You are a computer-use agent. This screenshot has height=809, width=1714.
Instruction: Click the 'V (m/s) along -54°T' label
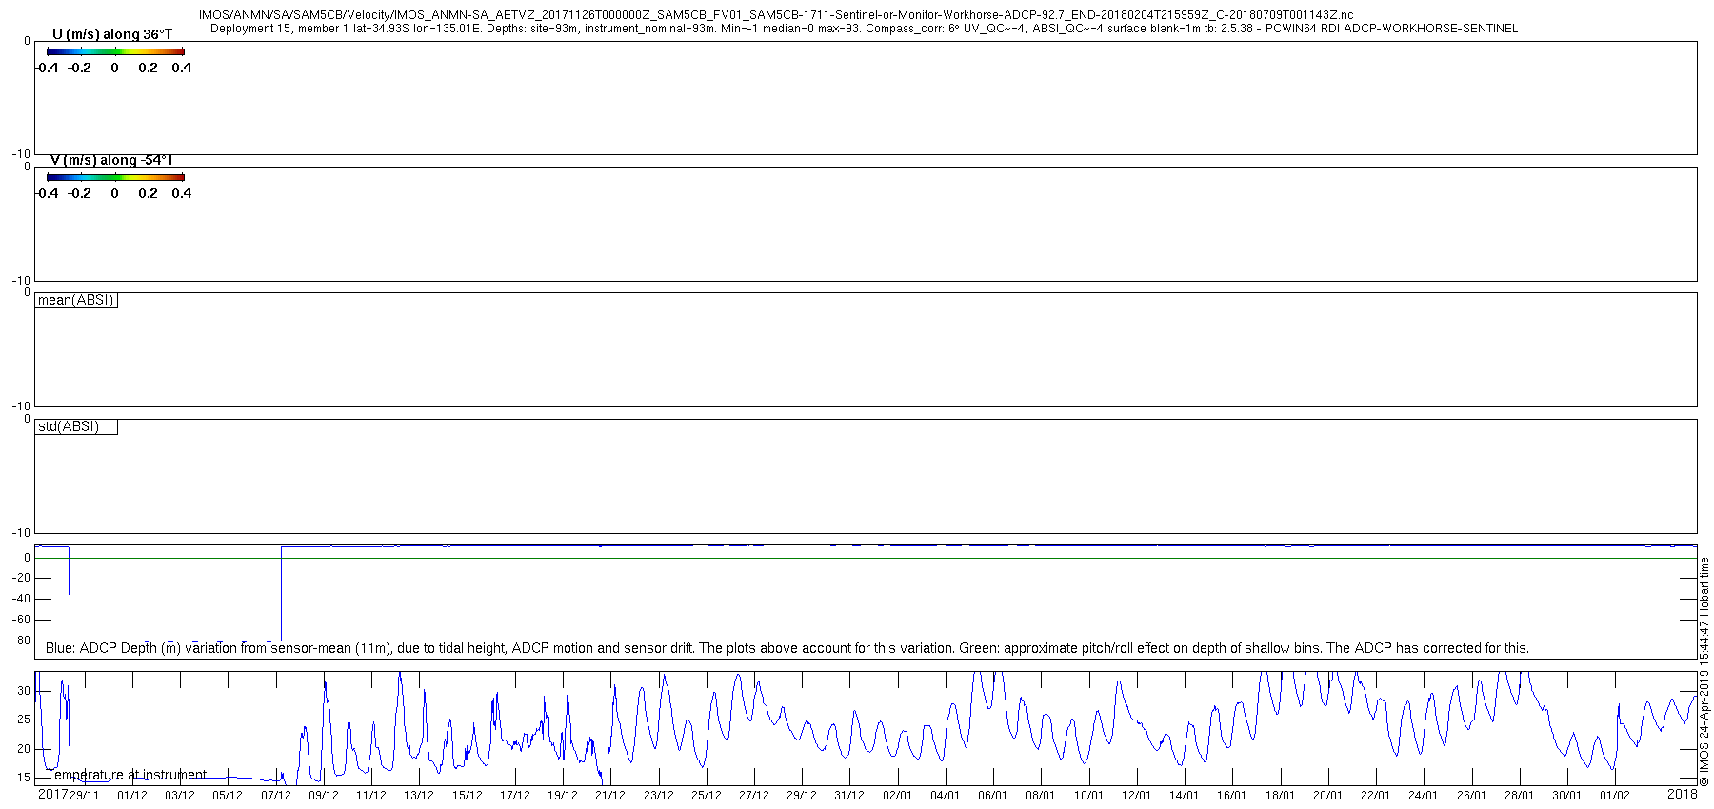(111, 160)
